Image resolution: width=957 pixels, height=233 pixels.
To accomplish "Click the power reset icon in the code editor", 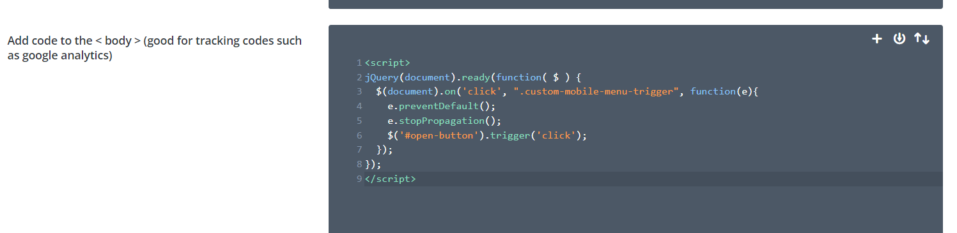I will (x=899, y=39).
